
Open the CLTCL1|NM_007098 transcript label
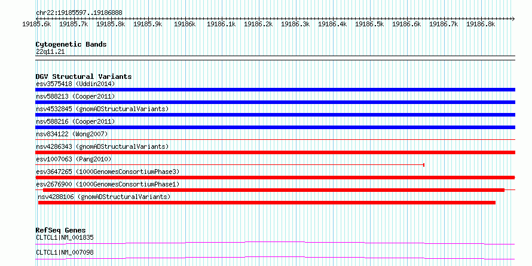pyautogui.click(x=65, y=253)
